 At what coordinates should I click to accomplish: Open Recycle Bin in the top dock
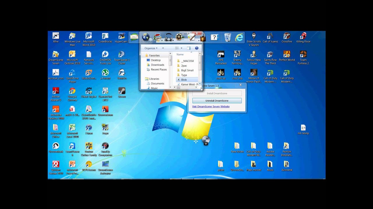point(228,37)
